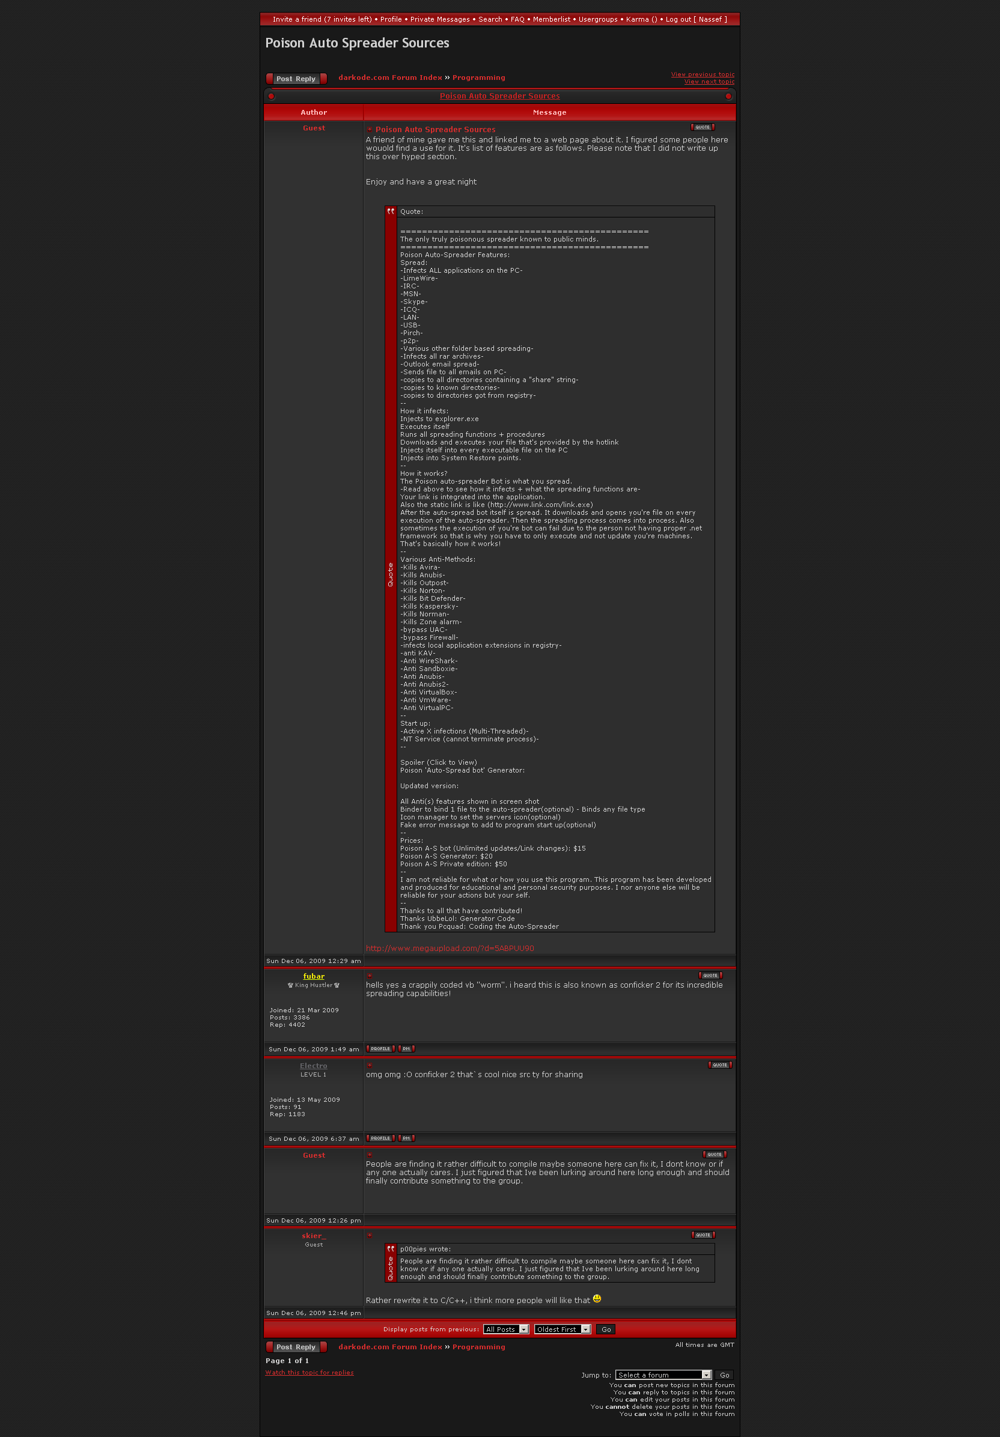Open View previous topic link
Image resolution: width=1000 pixels, height=1437 pixels.
tap(703, 74)
